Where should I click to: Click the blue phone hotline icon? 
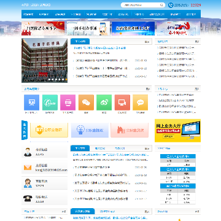[171, 5]
